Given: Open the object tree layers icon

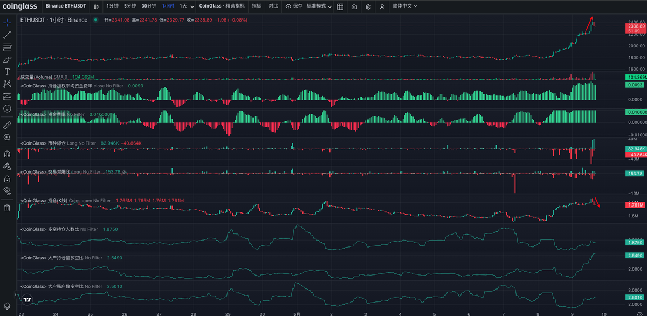Looking at the screenshot, I should pos(7,306).
